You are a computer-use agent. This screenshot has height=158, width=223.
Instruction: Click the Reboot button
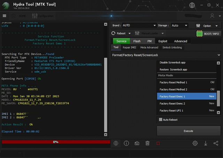tap(118, 33)
